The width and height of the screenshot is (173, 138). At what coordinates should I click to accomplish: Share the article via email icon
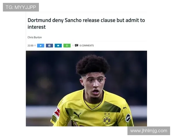58,45
